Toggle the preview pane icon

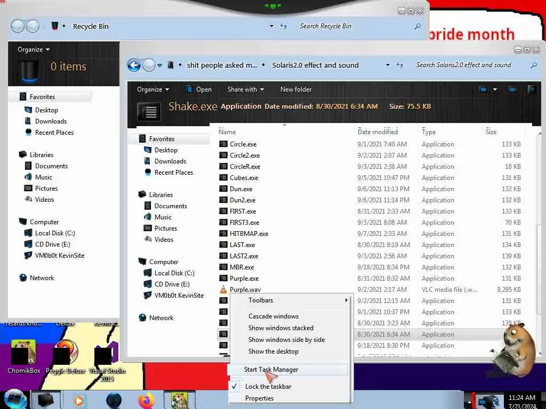click(512, 89)
